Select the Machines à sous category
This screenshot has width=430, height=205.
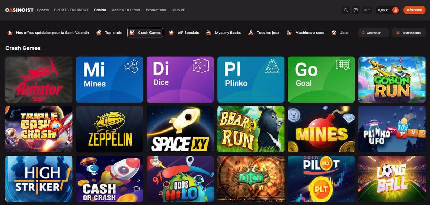(x=305, y=33)
